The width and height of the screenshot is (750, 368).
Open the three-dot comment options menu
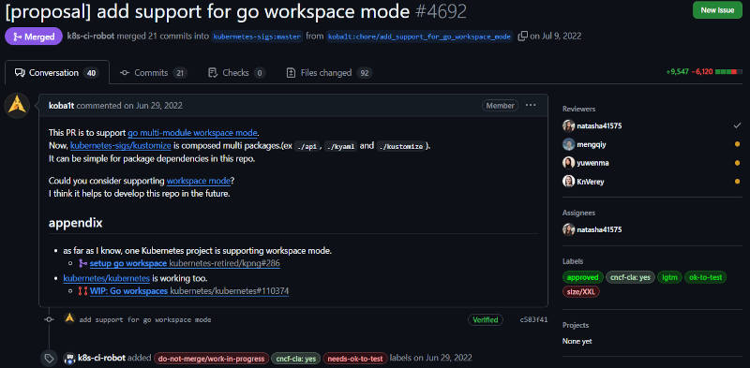point(531,105)
